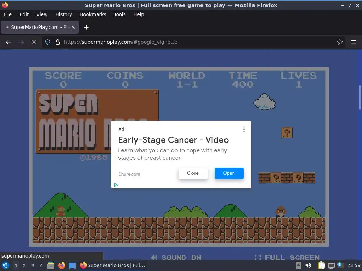Click the update notification tray icon

click(x=340, y=265)
